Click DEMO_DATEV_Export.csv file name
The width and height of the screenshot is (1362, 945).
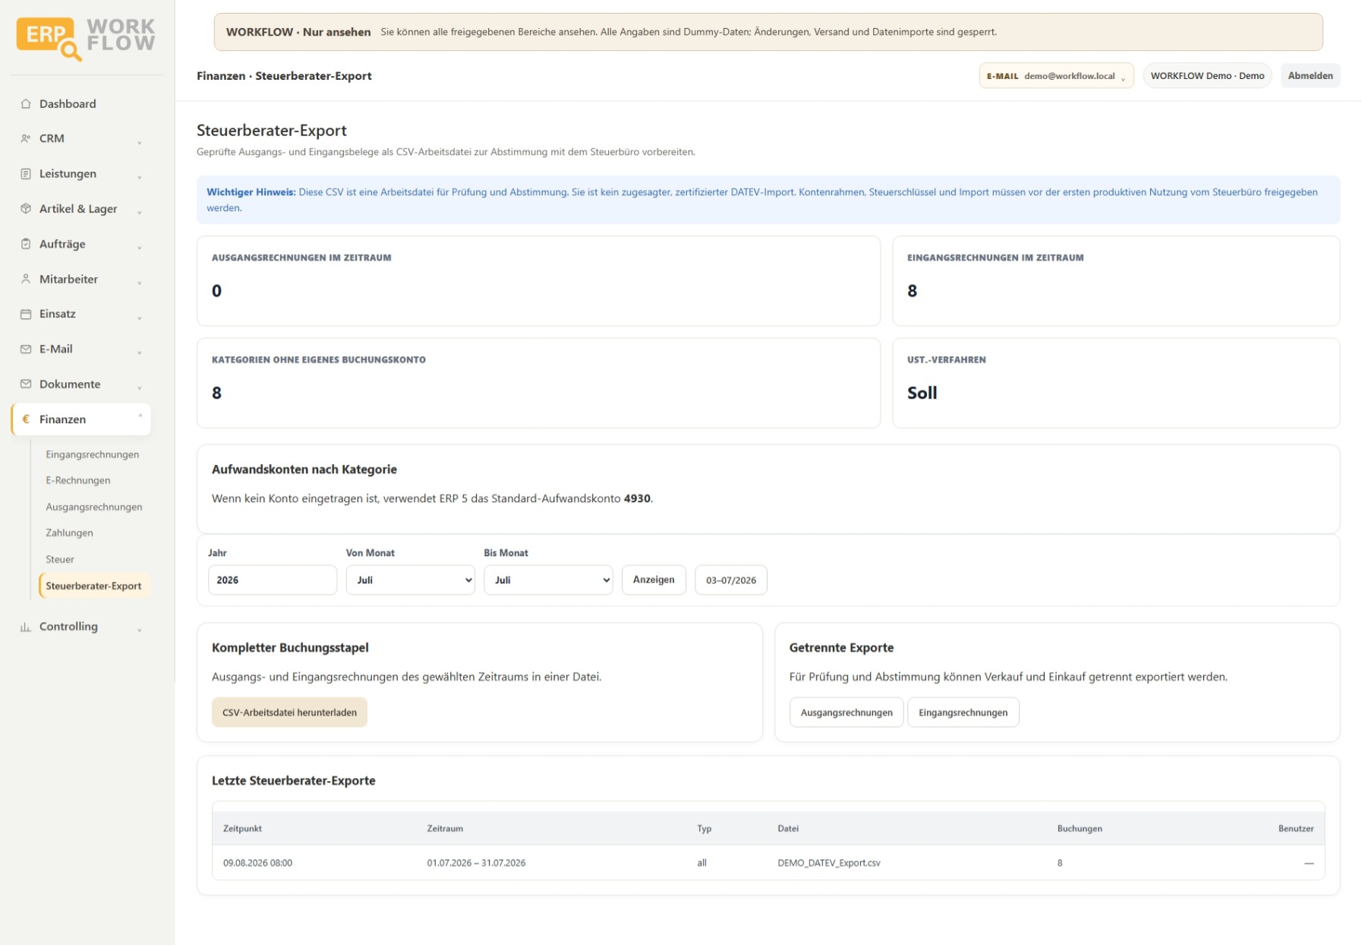829,863
